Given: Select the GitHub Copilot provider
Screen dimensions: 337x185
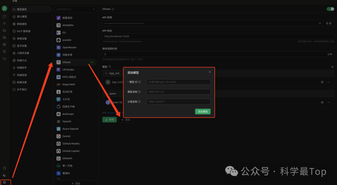Looking at the screenshot, I should tap(76, 151).
